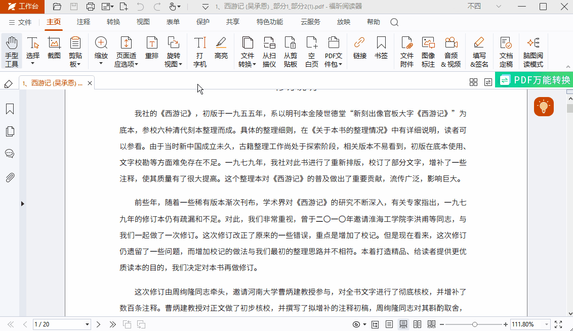Switch to the 注释 ribbon tab
Screen dimensions: 573x331
coord(83,22)
